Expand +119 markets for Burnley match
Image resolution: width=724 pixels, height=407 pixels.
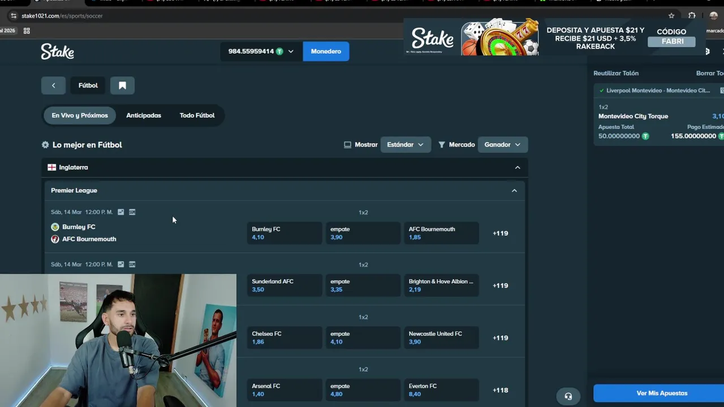[501, 233]
